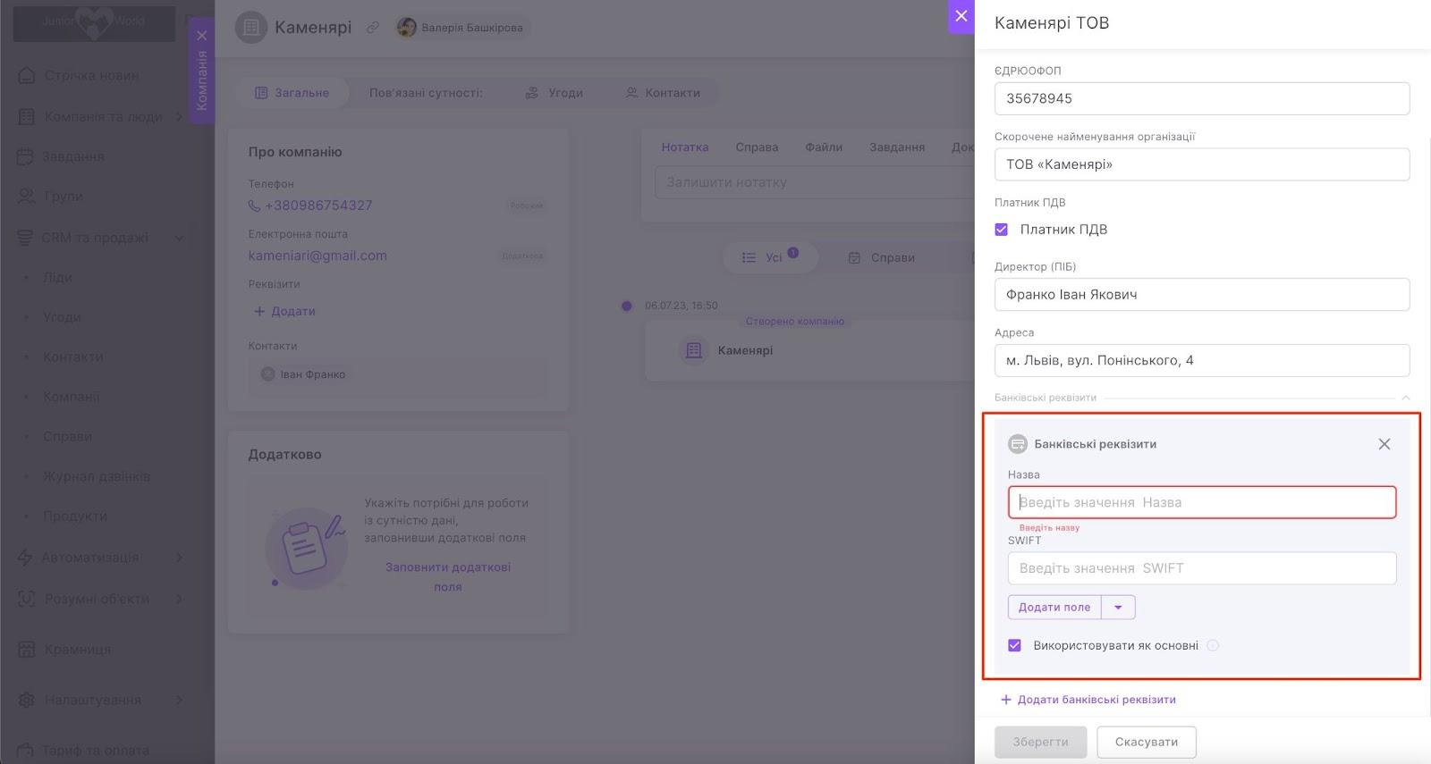The width and height of the screenshot is (1431, 764).
Task: Click the Завдання calendar icon in sidebar
Action: (25, 156)
